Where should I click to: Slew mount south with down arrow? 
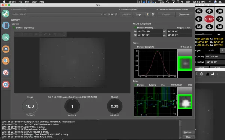(x=209, y=27)
